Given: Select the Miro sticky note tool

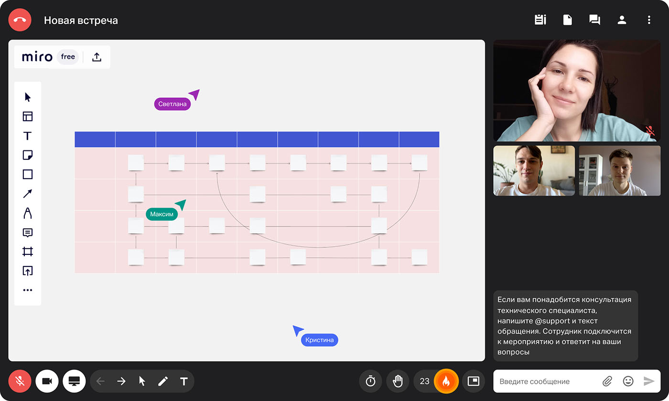Looking at the screenshot, I should [28, 155].
